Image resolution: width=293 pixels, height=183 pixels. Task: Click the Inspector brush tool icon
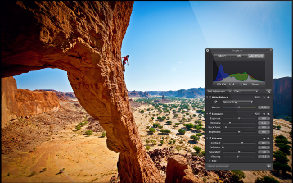(268, 91)
